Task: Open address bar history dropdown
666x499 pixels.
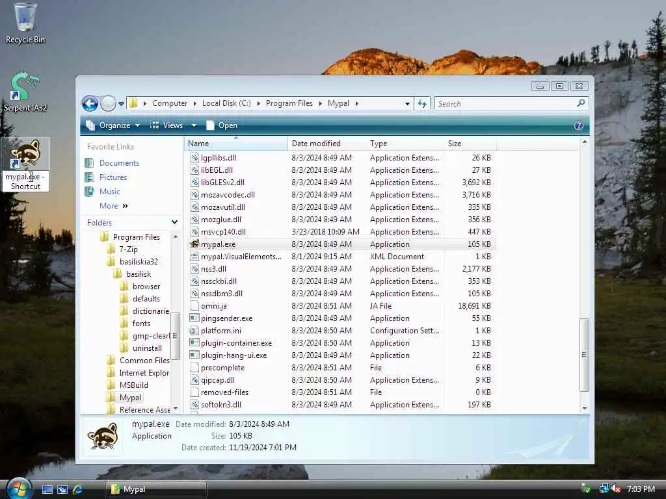Action: coord(407,103)
